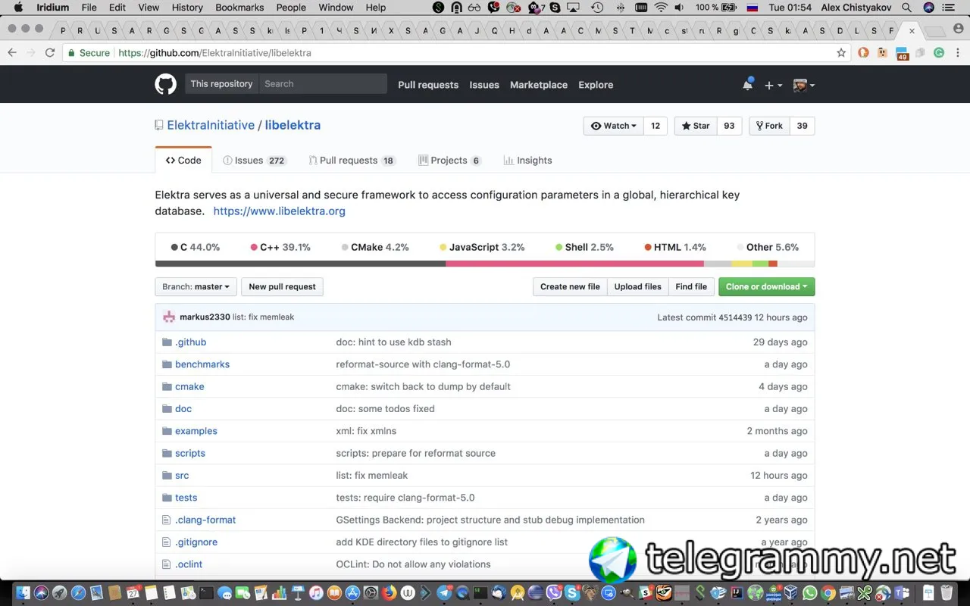Click Explore in the GitHub header

596,85
